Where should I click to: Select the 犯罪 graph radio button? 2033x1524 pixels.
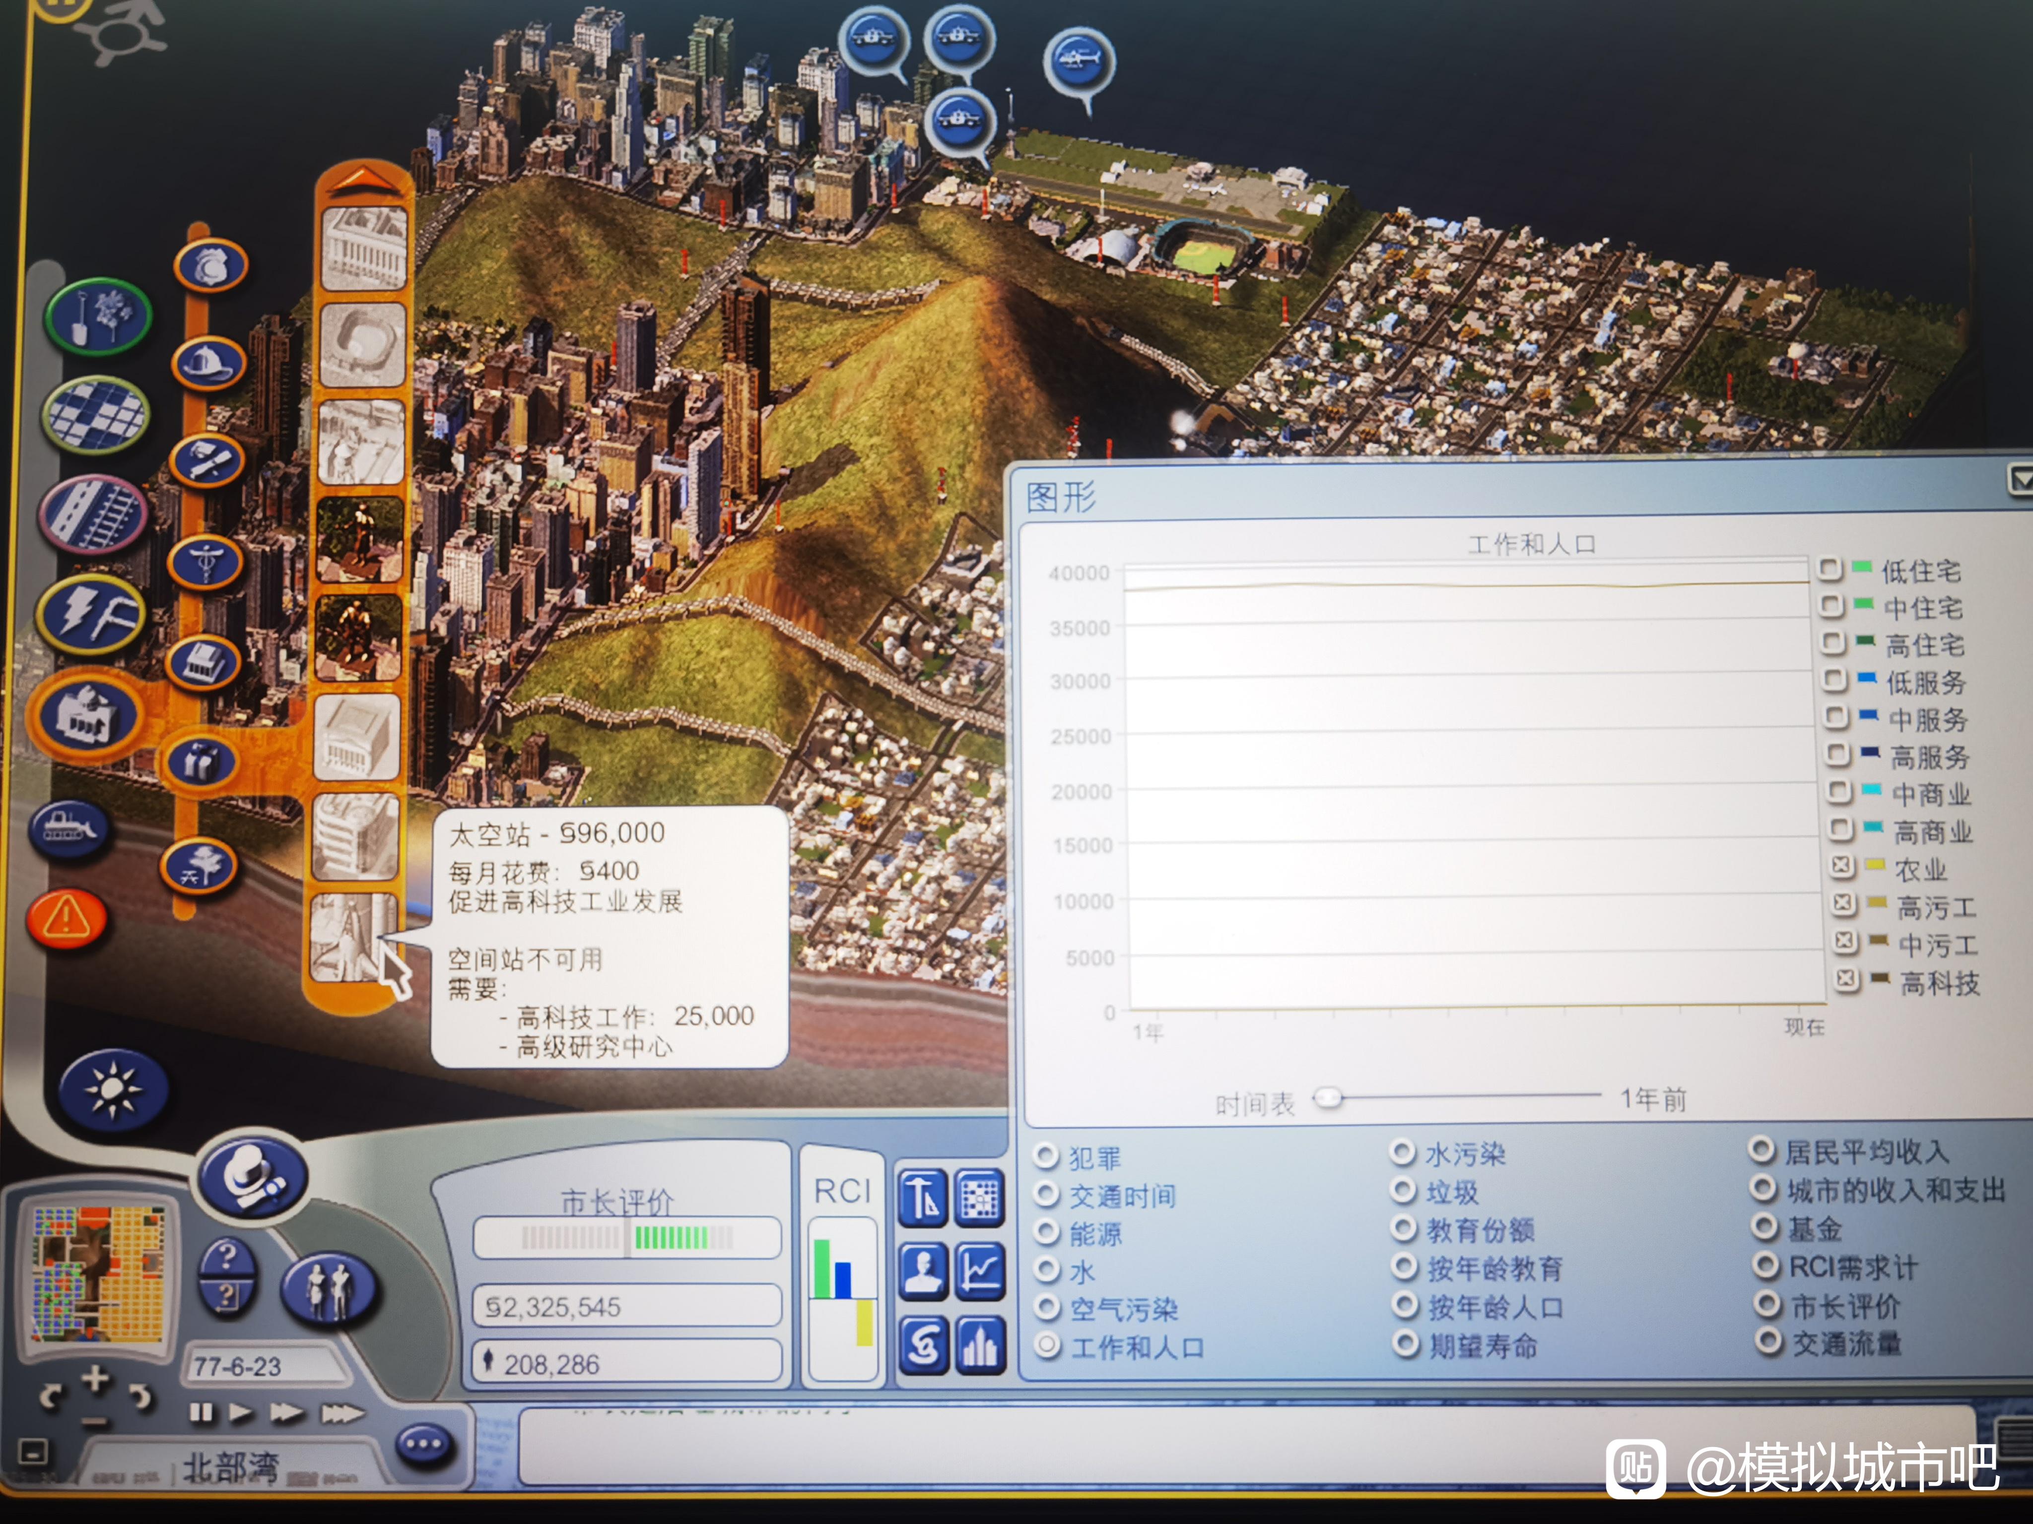coord(1046,1155)
